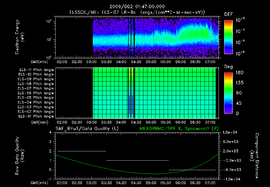
Task: Click the 0 value on Deg scale
Action: (238, 114)
